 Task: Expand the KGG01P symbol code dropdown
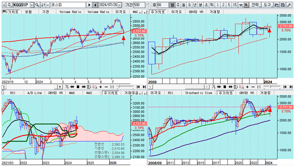[x=32, y=5]
